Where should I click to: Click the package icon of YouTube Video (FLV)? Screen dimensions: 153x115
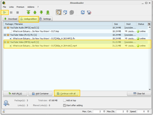click(8, 35)
